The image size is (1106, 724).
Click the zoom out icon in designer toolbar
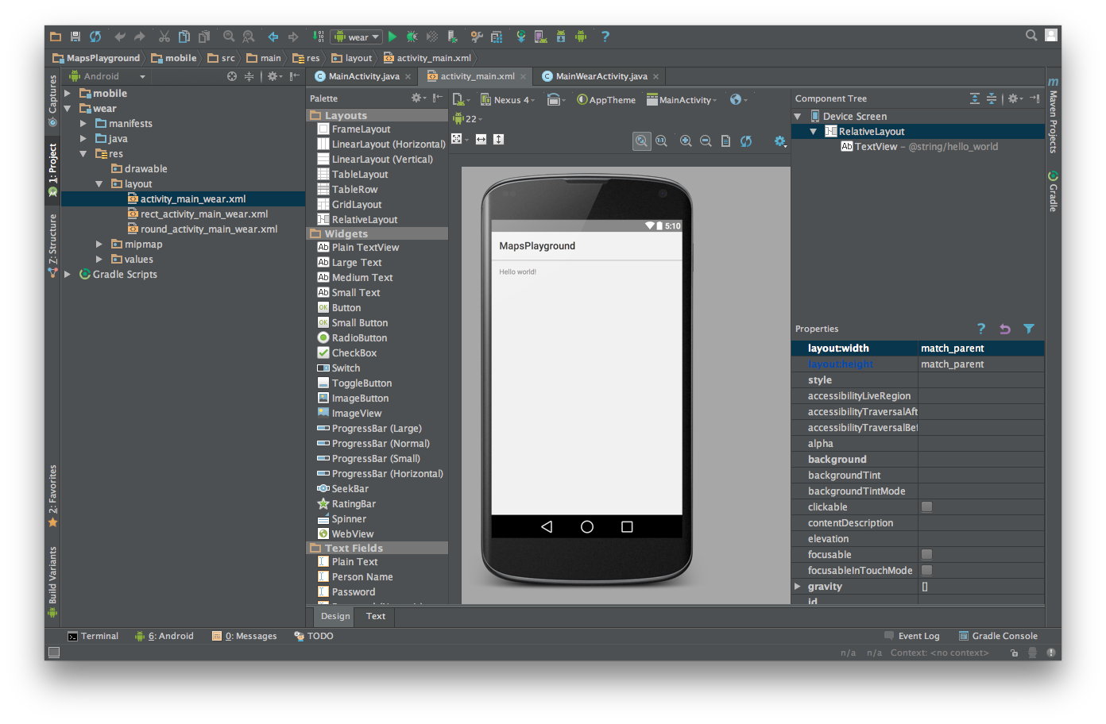(x=706, y=141)
